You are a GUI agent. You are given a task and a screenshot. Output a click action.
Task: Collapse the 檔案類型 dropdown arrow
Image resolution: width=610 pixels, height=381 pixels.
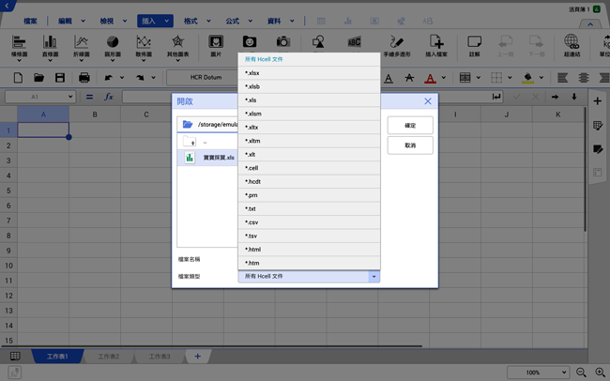pyautogui.click(x=374, y=277)
